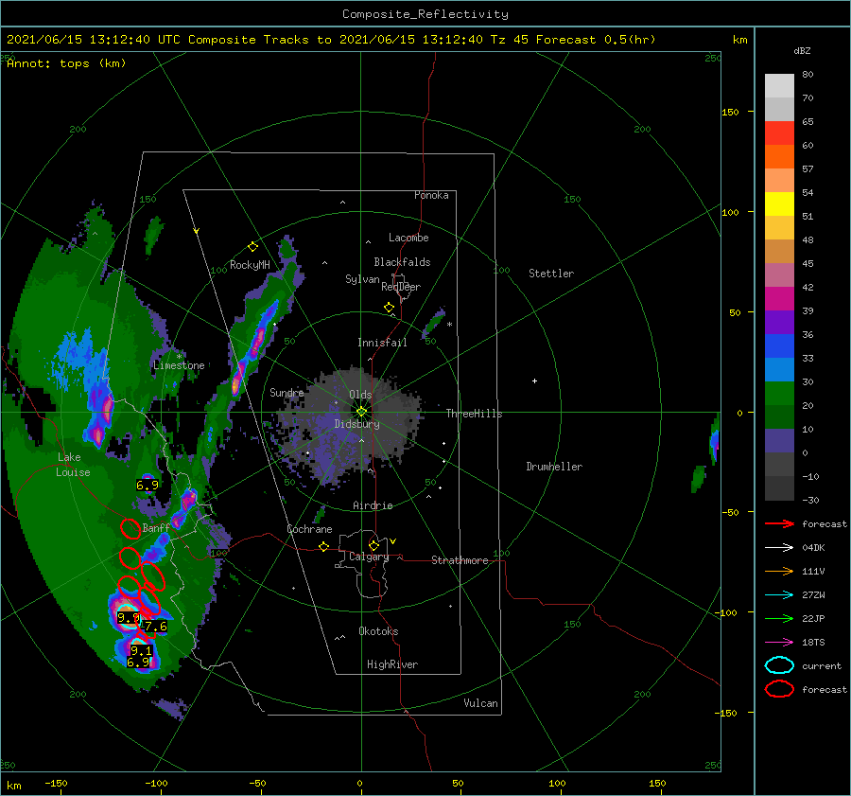The height and width of the screenshot is (796, 851).
Task: Click the yellow diamond marker above Calgary
Action: (x=373, y=545)
